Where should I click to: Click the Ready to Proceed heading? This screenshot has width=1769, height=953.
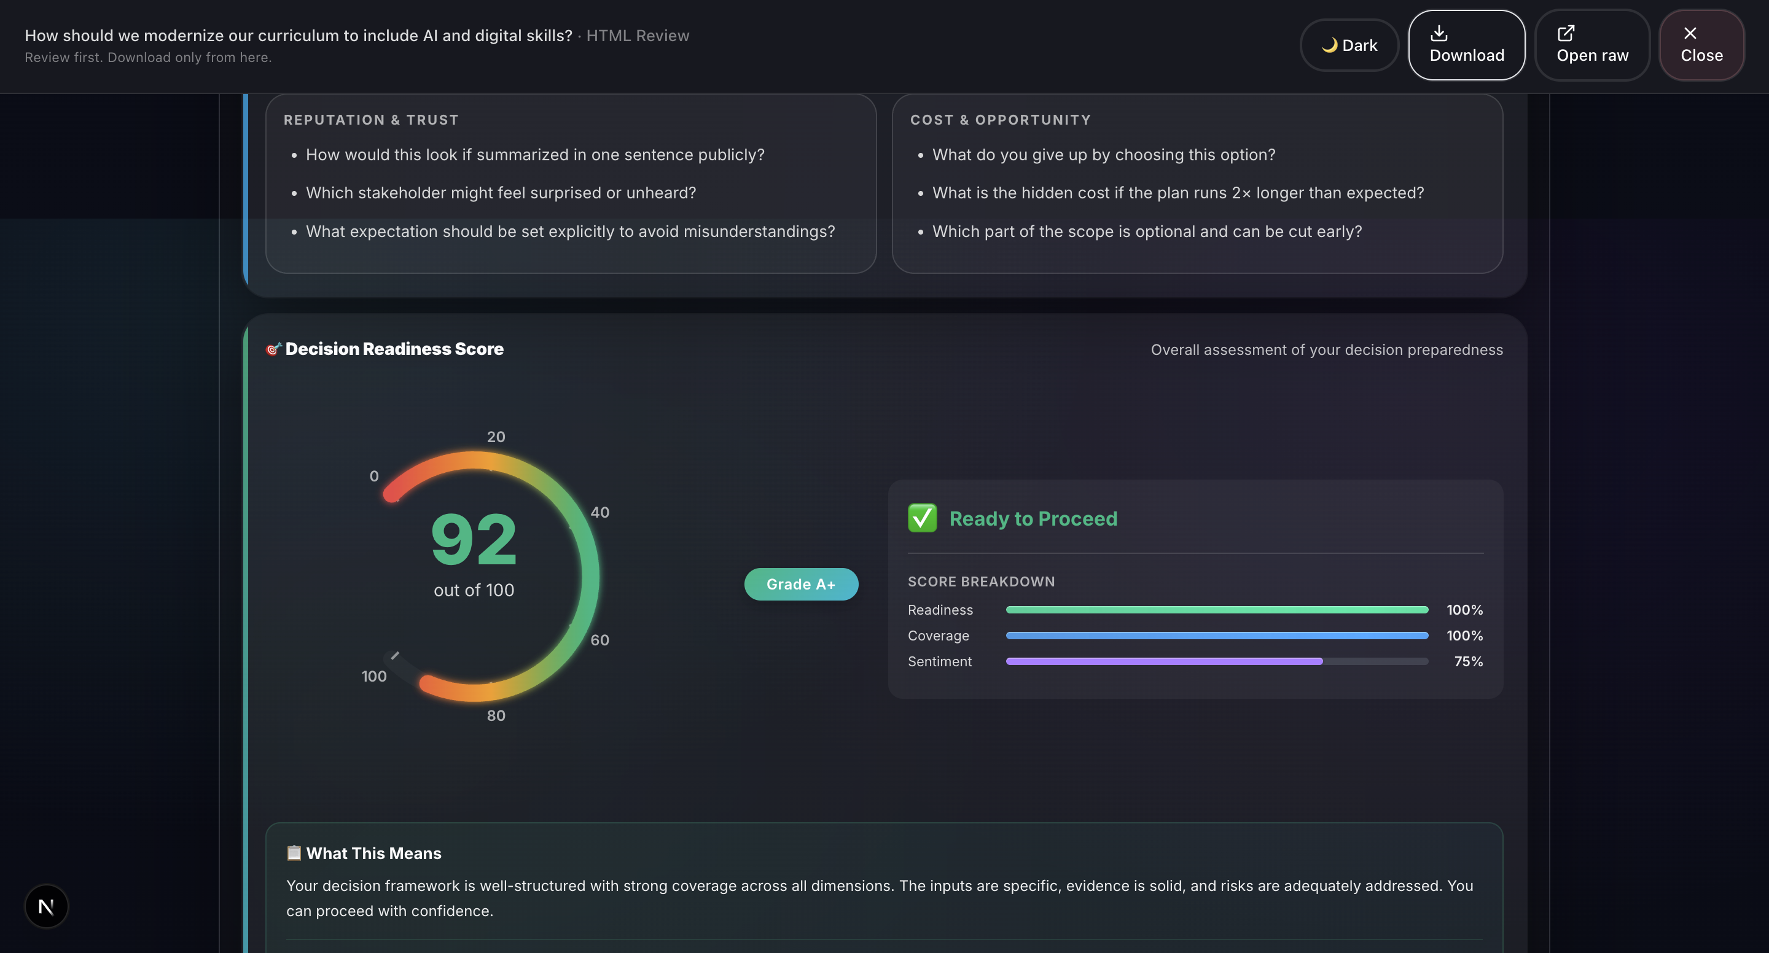[1033, 518]
